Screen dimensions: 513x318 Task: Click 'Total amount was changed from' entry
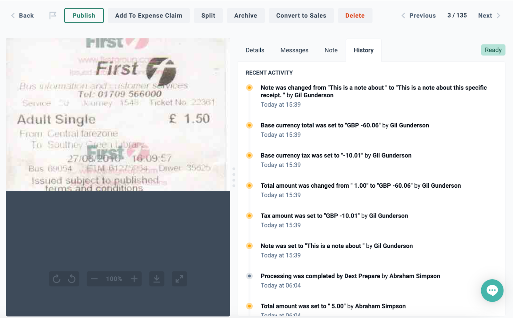pyautogui.click(x=361, y=185)
